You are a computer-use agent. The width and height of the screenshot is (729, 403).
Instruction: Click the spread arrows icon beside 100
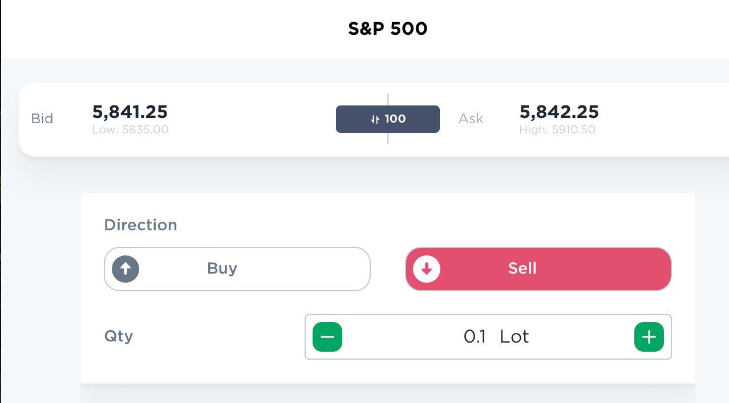pos(375,119)
